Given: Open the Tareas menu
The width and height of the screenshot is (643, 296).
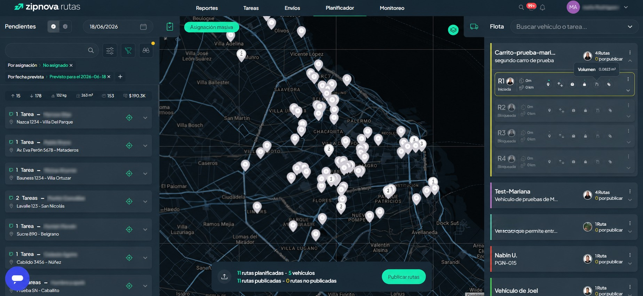Looking at the screenshot, I should click(x=251, y=8).
